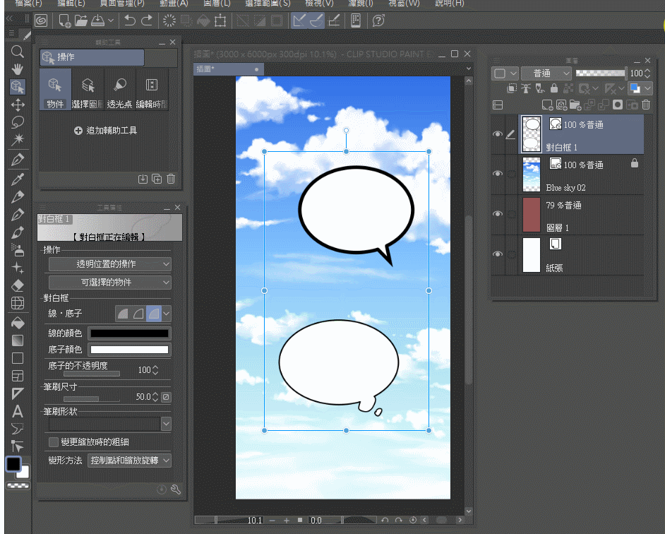Hide the Blue sky 02 layer

coord(497,174)
